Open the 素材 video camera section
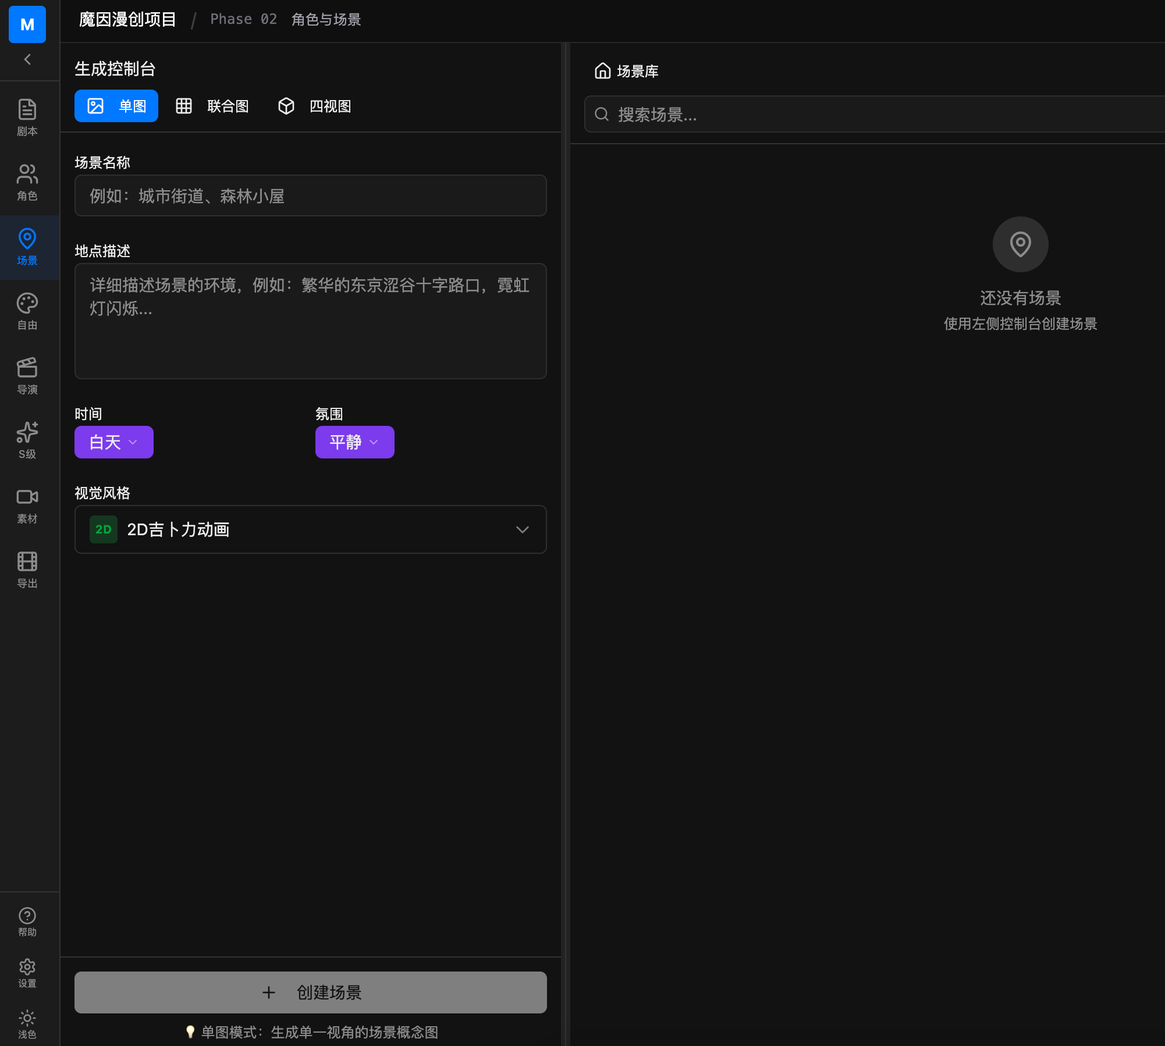The height and width of the screenshot is (1046, 1165). 27,505
